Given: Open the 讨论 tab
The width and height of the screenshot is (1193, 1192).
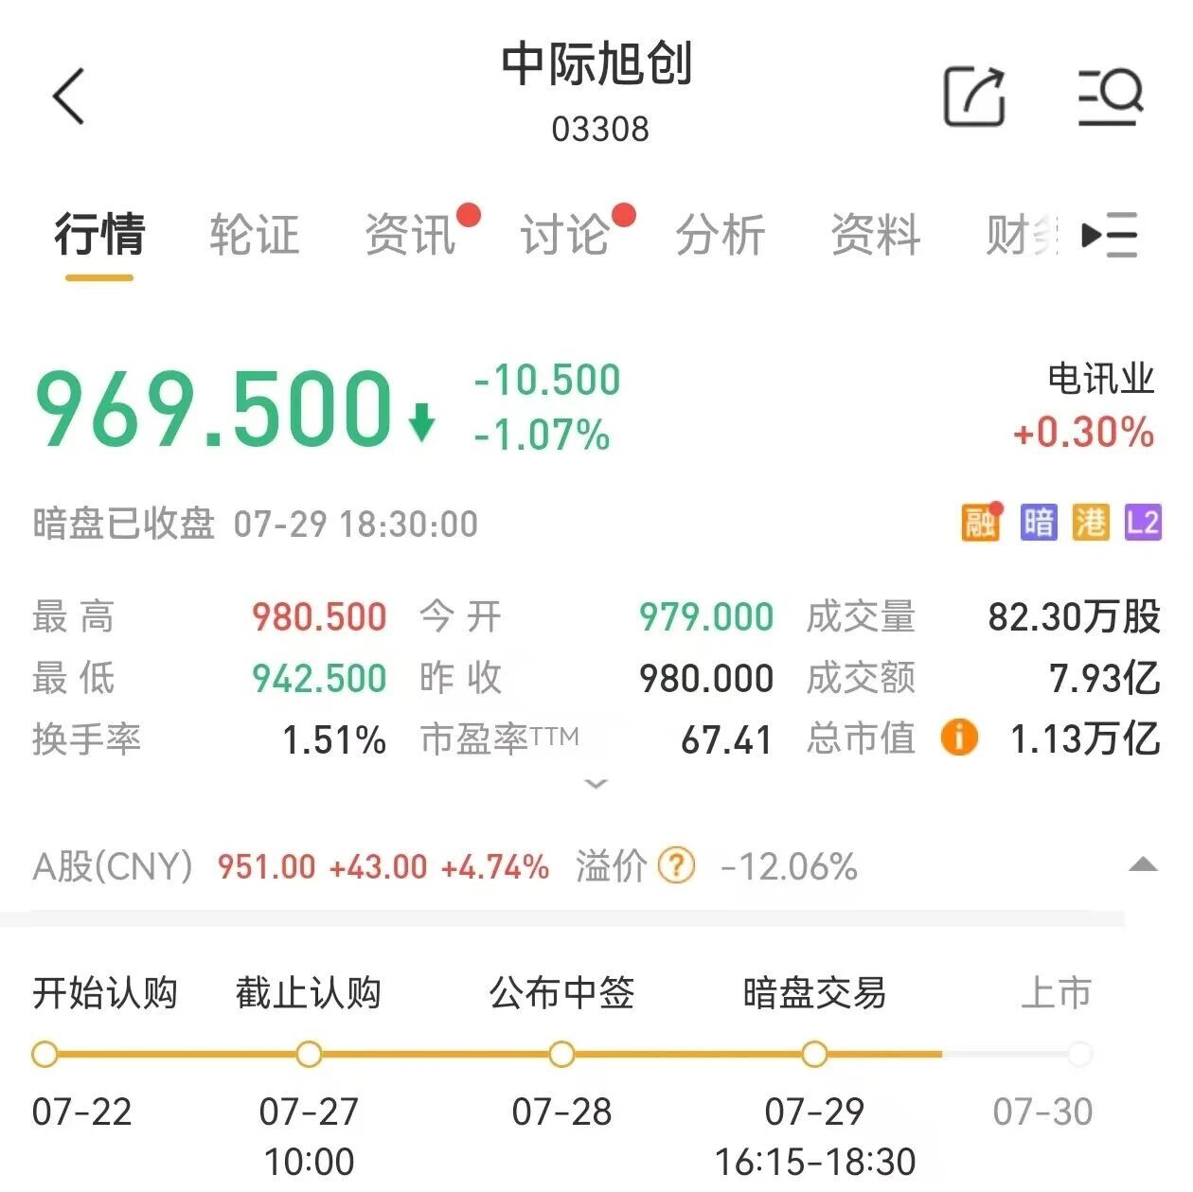Looking at the screenshot, I should [x=565, y=234].
